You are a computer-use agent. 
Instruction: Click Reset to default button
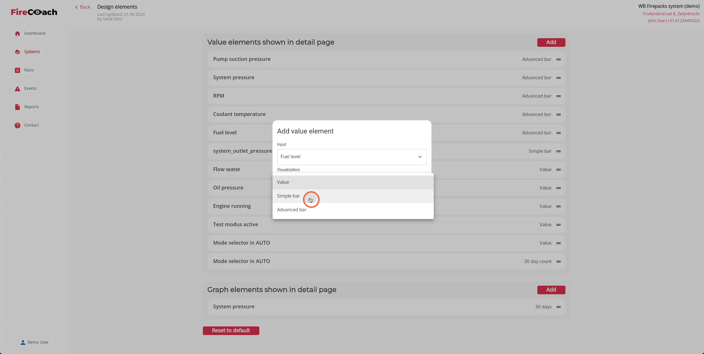point(231,331)
